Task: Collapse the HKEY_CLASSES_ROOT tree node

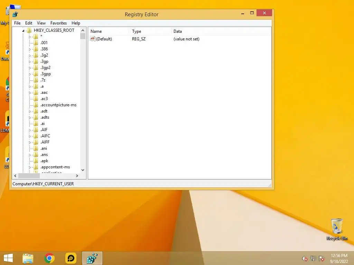Action: pyautogui.click(x=23, y=31)
